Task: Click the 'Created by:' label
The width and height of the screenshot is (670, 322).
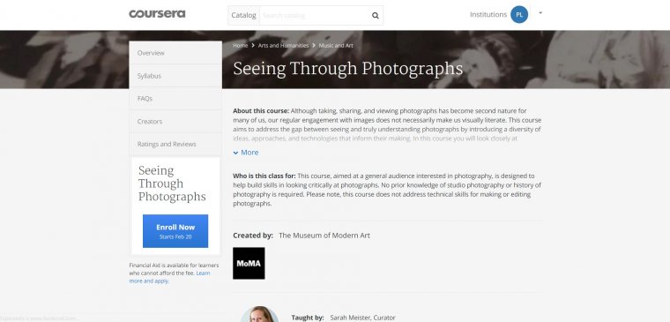Action: (253, 236)
